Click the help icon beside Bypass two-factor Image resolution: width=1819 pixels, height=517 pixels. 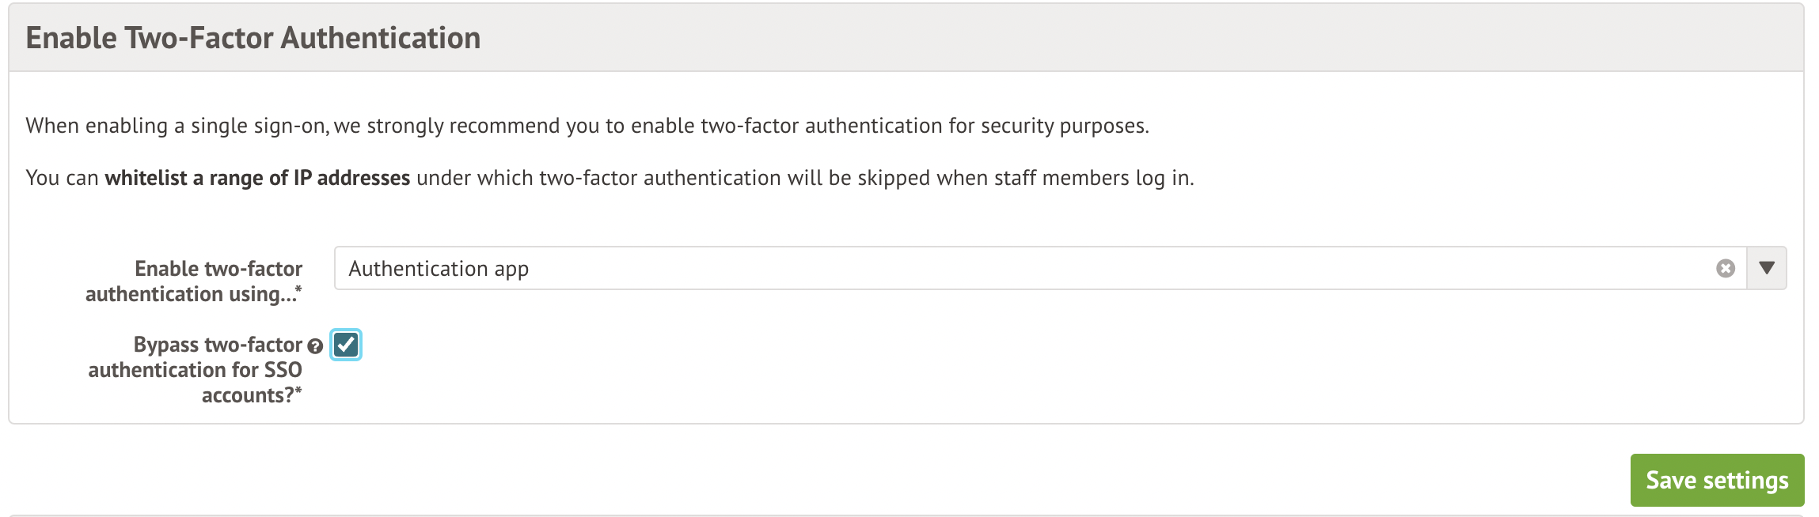click(315, 346)
